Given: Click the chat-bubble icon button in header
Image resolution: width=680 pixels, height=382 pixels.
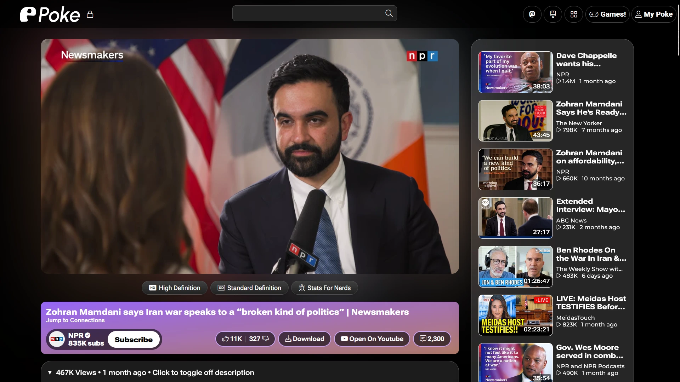Looking at the screenshot, I should pyautogui.click(x=553, y=15).
